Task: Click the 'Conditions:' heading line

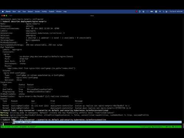Action: (x=6, y=82)
